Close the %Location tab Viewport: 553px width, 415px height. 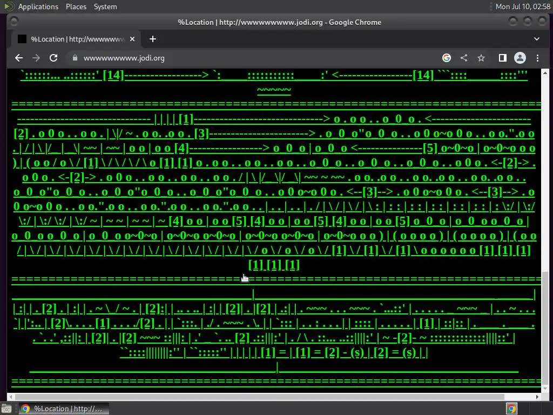point(132,39)
